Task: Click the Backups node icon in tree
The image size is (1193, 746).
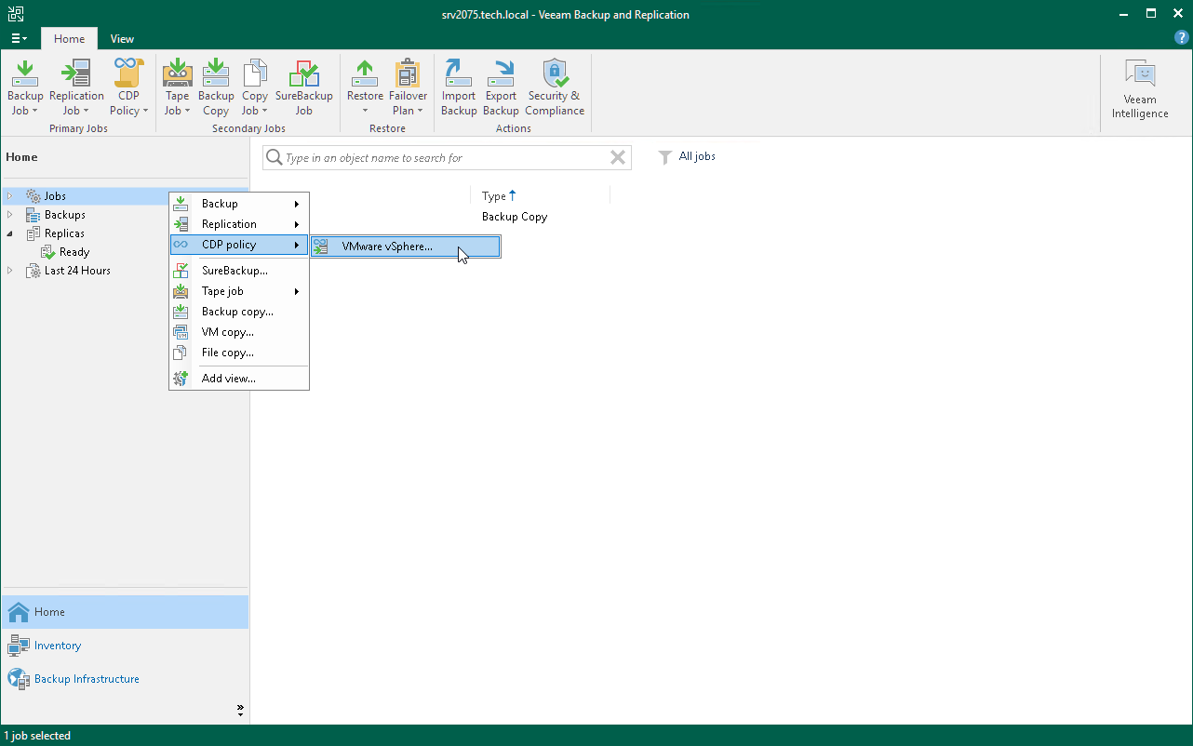Action: pyautogui.click(x=34, y=215)
